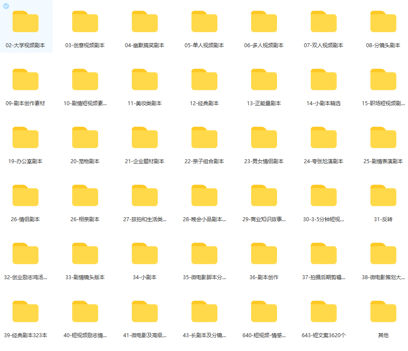Open the 03-创意视频剧本 folder icon
The image size is (408, 351).
coord(85,22)
